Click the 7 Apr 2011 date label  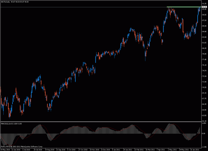click(161, 150)
